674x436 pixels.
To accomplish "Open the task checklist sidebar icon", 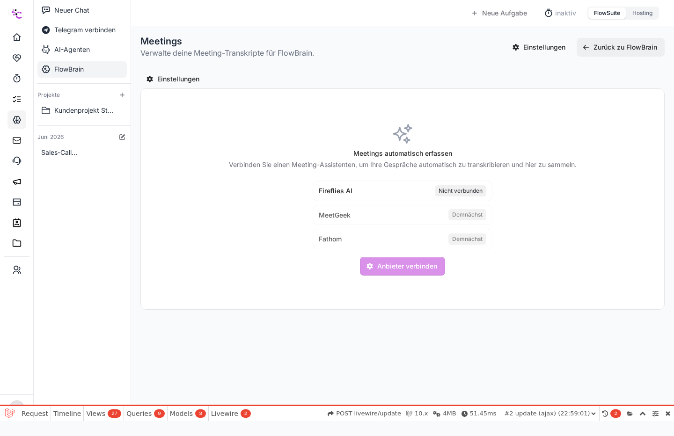I will 17,99.
